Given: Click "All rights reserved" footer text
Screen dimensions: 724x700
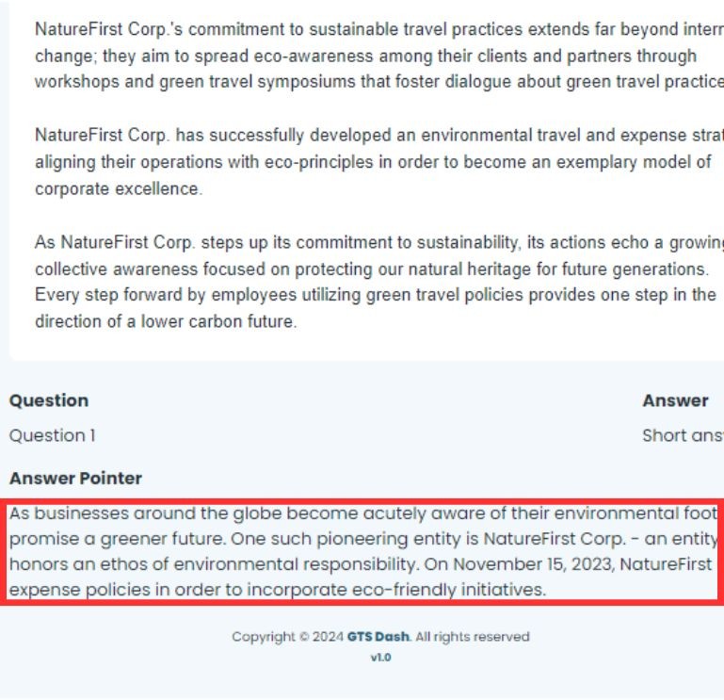Looking at the screenshot, I should pos(473,636).
